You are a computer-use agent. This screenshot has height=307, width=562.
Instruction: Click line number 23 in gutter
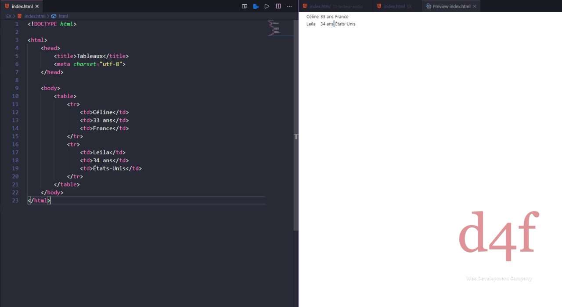pos(15,200)
